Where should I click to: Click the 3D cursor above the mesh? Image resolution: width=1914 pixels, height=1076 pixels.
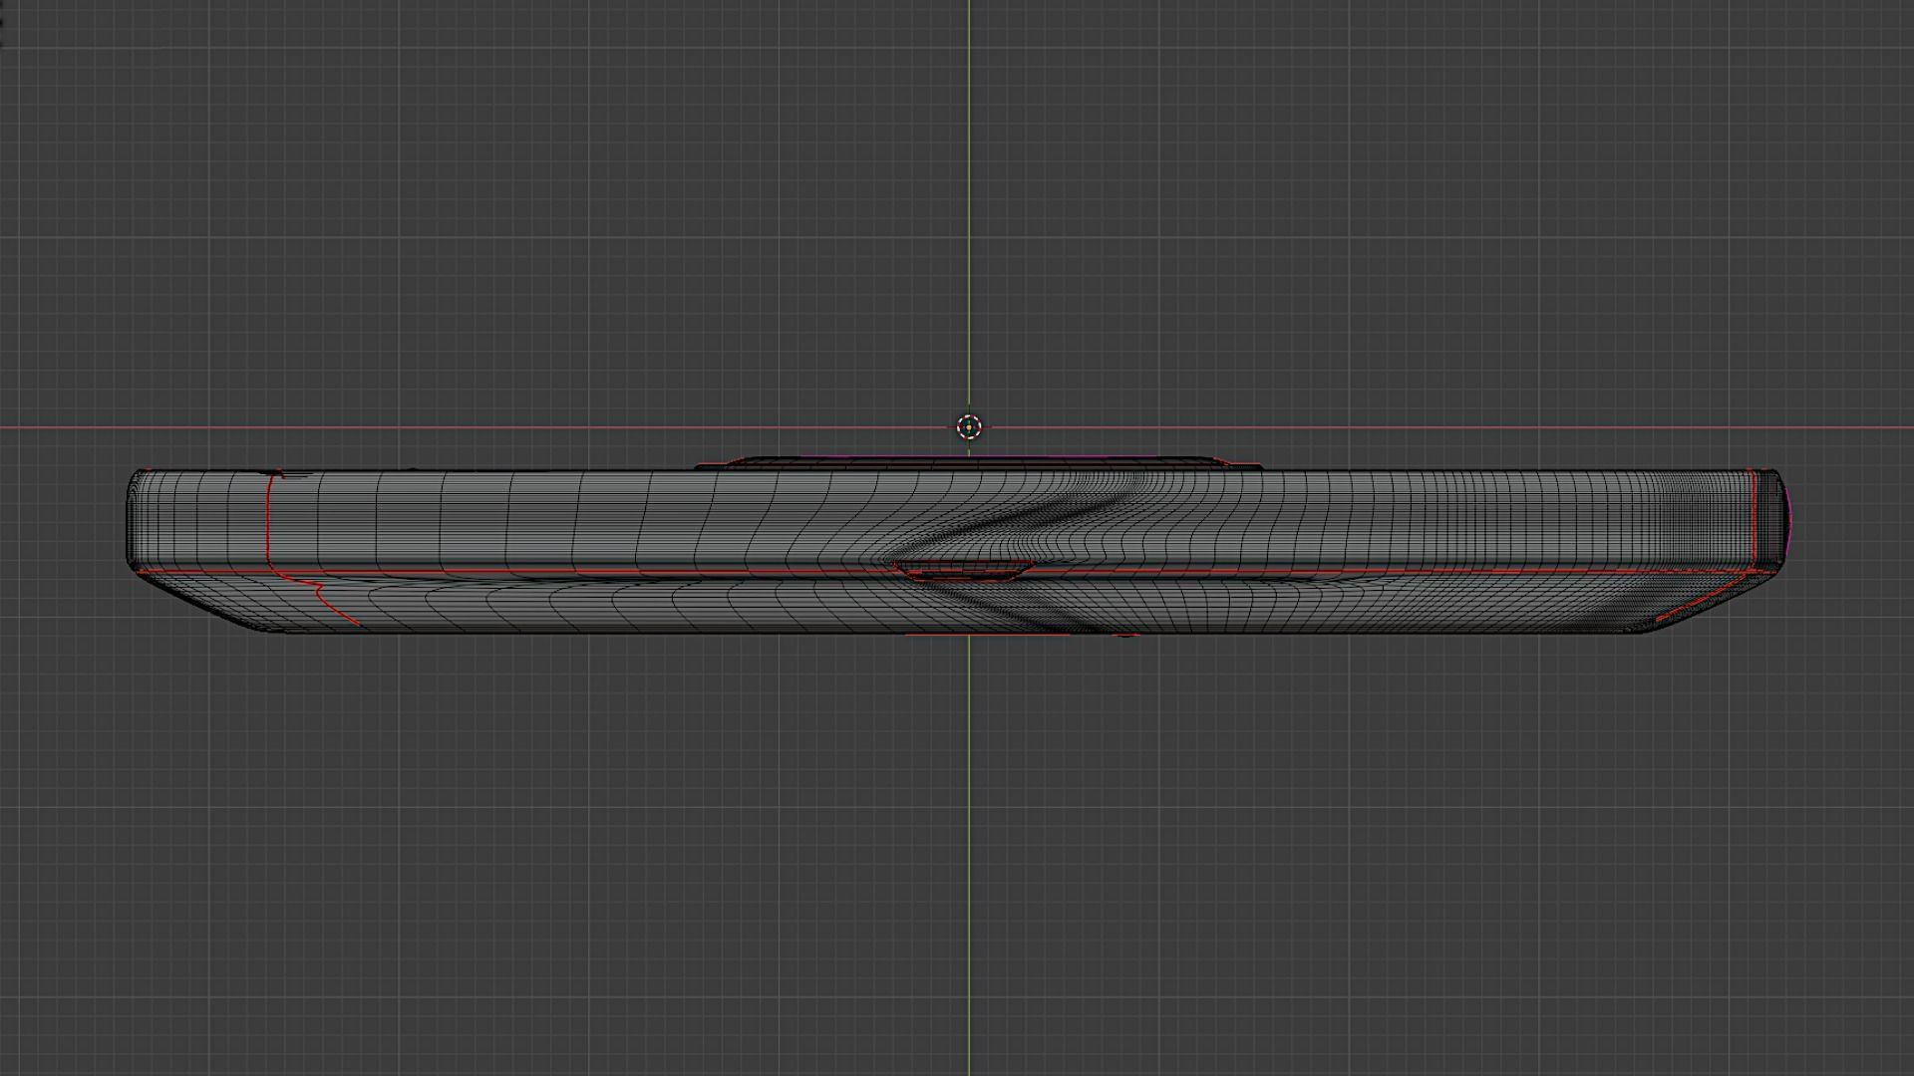click(x=969, y=427)
